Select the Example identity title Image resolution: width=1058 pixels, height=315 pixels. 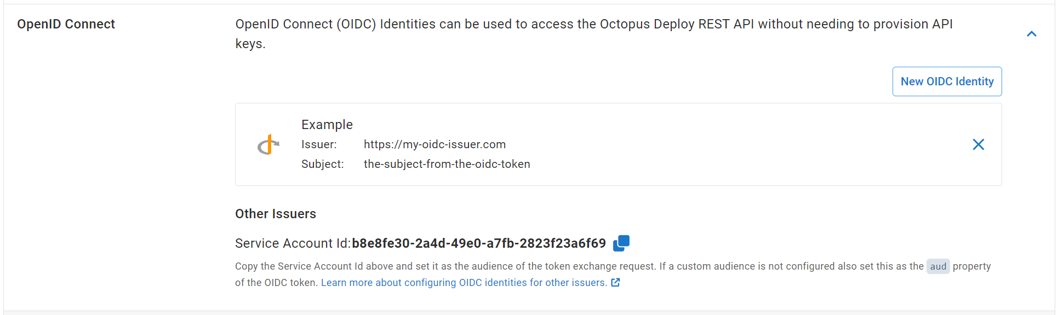pos(327,125)
